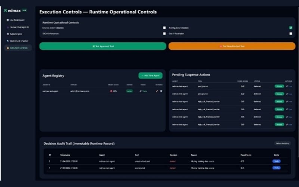Enable SBOM Enforcement checkbox
Viewport: 299px width, 187px height.
(x=164, y=34)
